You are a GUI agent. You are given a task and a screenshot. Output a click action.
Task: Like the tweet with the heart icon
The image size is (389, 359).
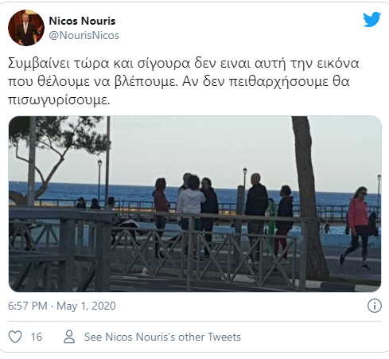[x=15, y=337]
